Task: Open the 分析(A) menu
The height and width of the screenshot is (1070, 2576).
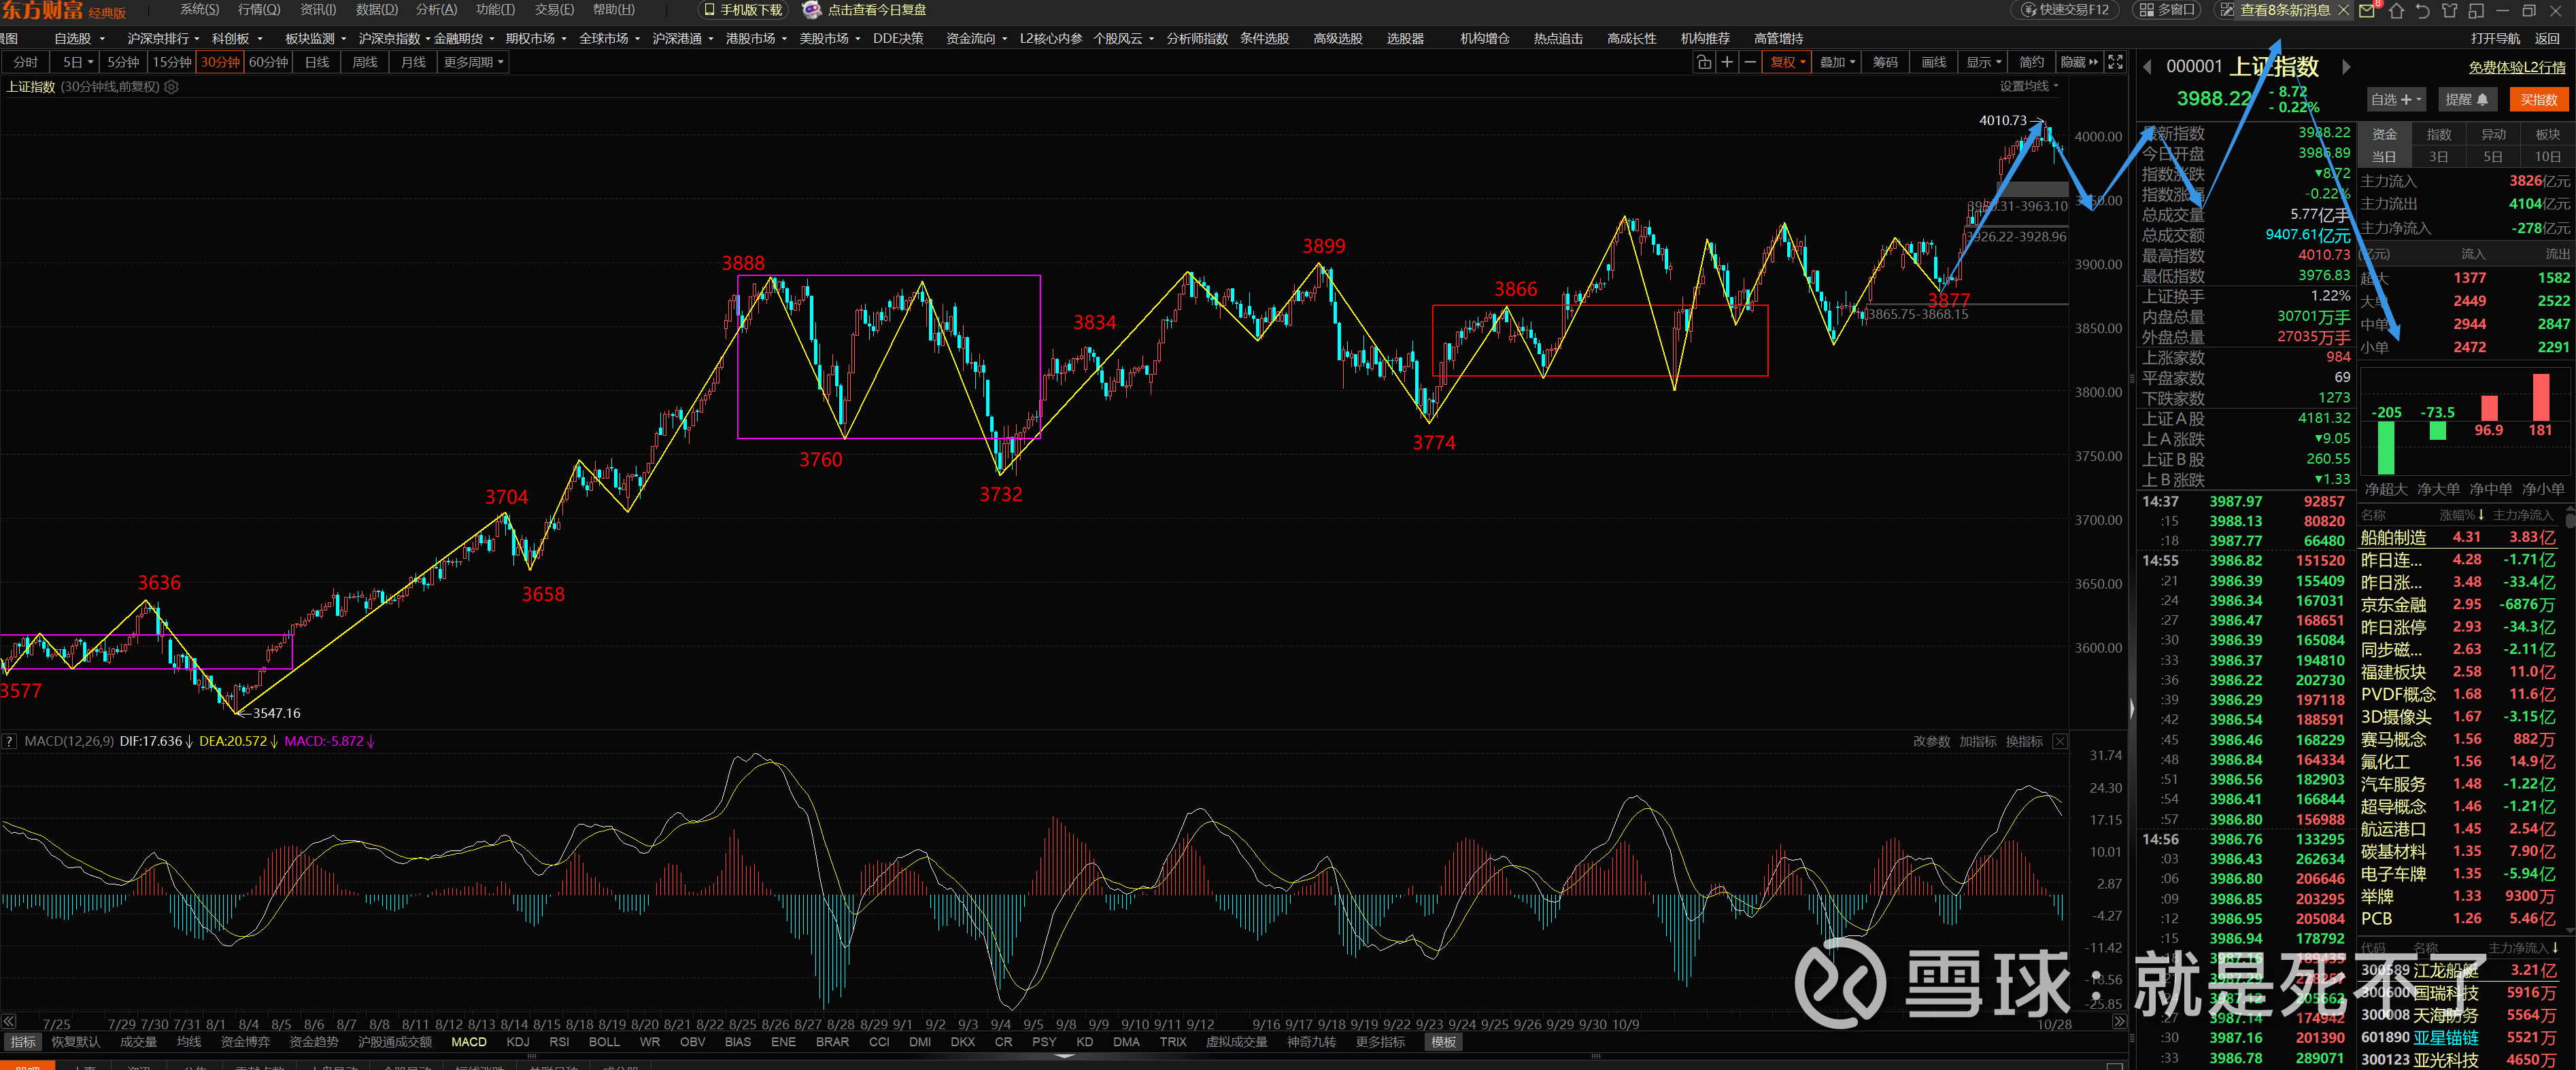Action: [436, 10]
